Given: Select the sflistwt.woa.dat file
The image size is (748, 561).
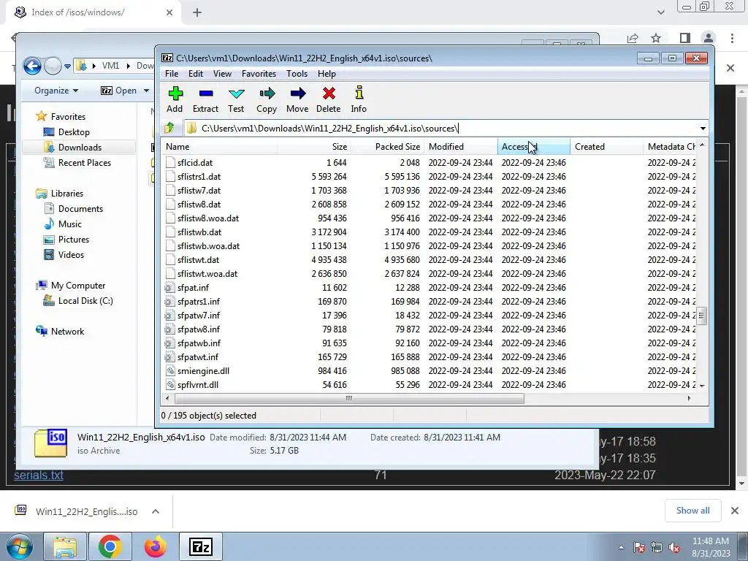Looking at the screenshot, I should pyautogui.click(x=207, y=274).
